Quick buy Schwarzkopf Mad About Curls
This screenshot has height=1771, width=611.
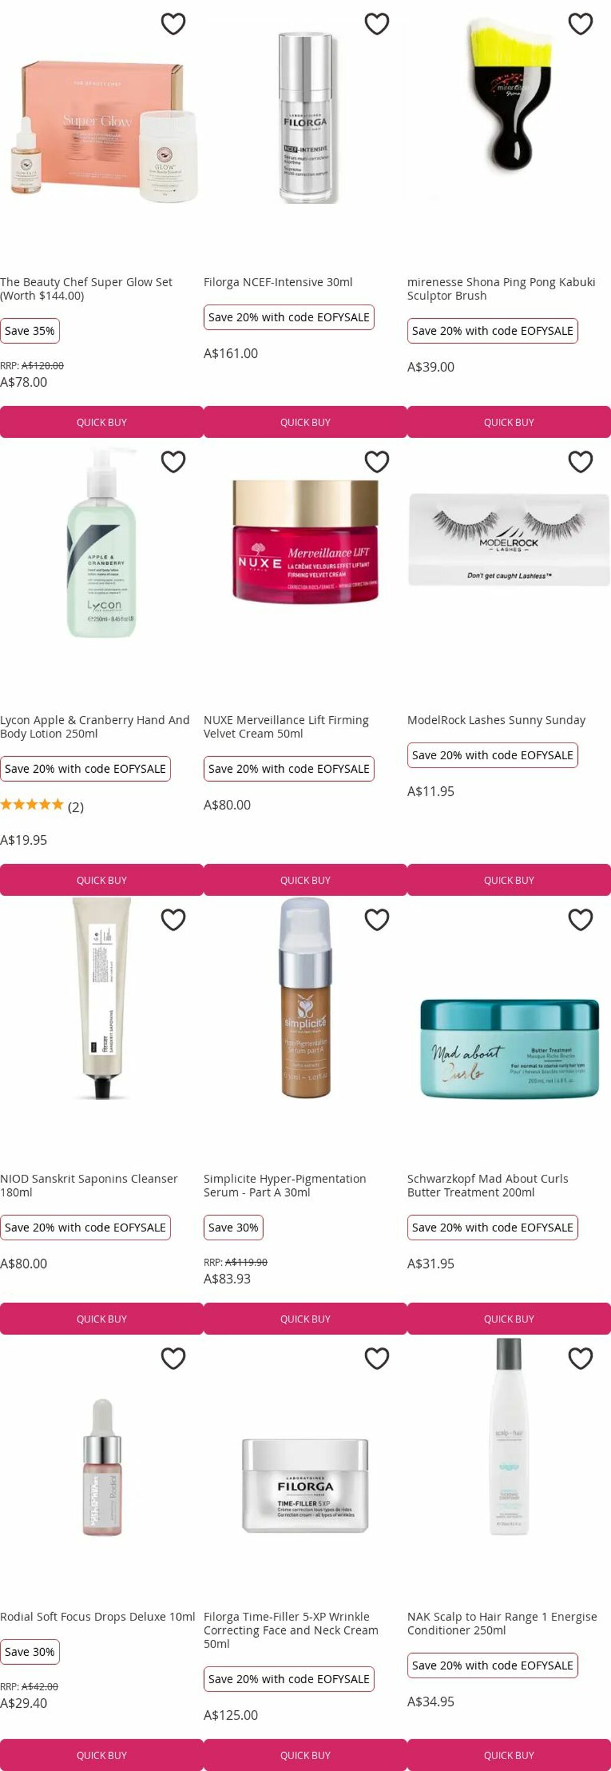point(509,1319)
